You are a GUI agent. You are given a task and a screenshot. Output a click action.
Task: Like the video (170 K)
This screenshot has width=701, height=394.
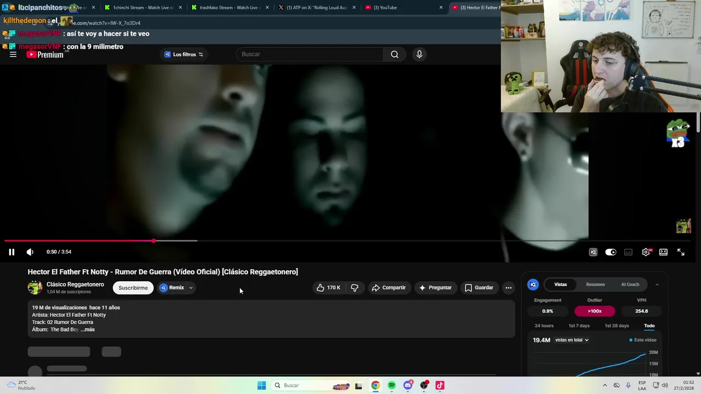pyautogui.click(x=328, y=288)
